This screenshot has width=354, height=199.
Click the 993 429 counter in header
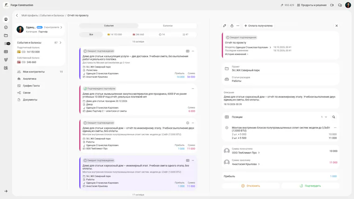tap(287, 5)
